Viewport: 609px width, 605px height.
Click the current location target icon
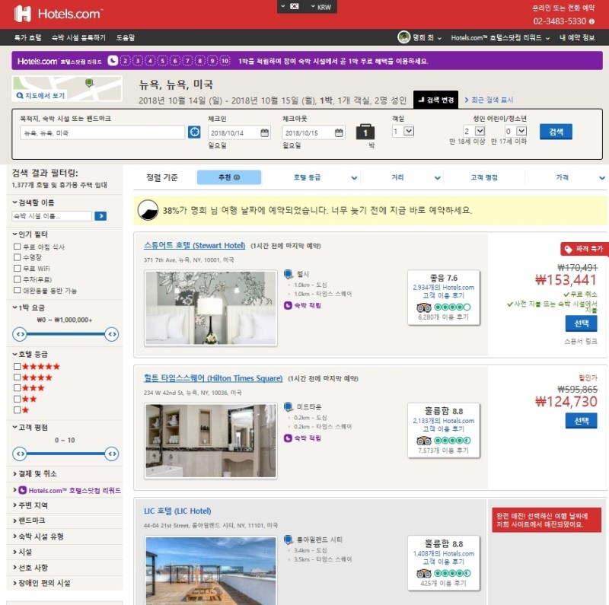click(x=194, y=132)
